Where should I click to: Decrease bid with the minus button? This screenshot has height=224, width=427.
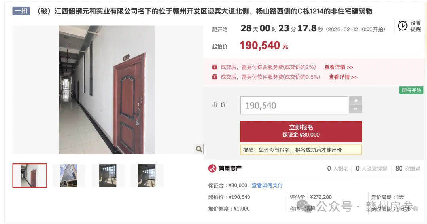click(x=356, y=109)
